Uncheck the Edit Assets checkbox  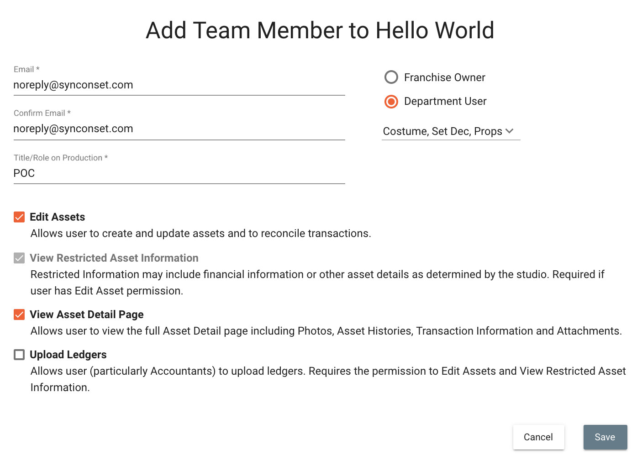pyautogui.click(x=19, y=217)
